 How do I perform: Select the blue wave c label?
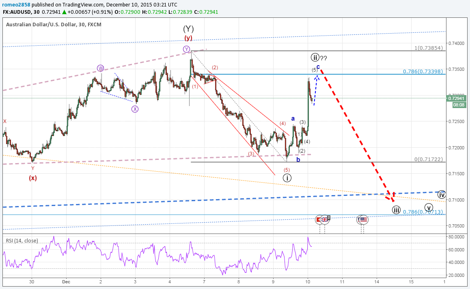(318, 66)
